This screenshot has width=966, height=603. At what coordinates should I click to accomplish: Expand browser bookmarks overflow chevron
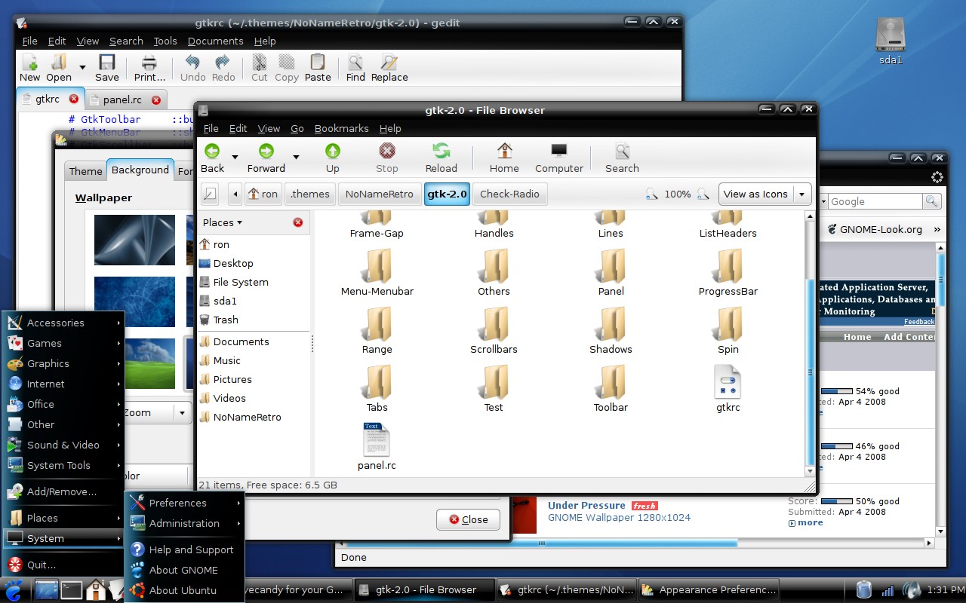tap(937, 229)
